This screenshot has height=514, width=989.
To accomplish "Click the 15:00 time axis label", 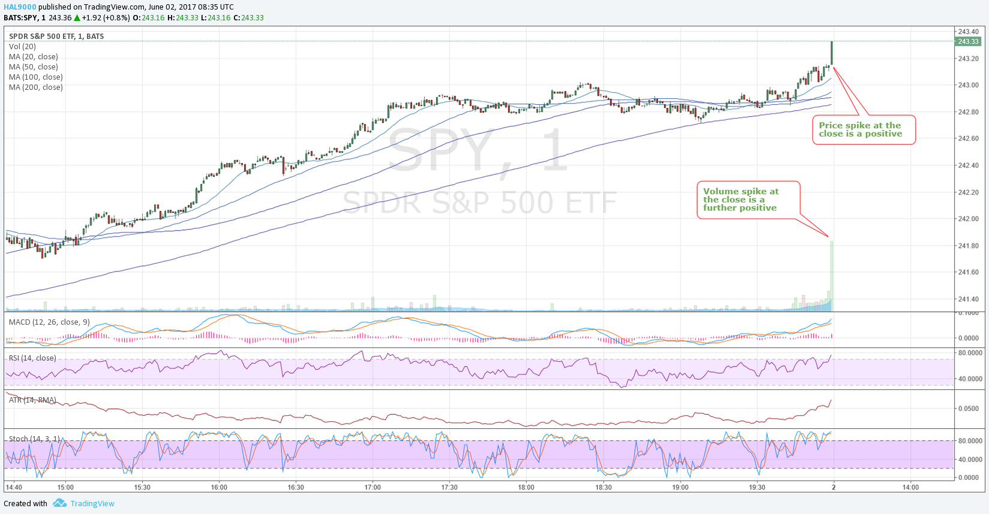I will [x=65, y=487].
